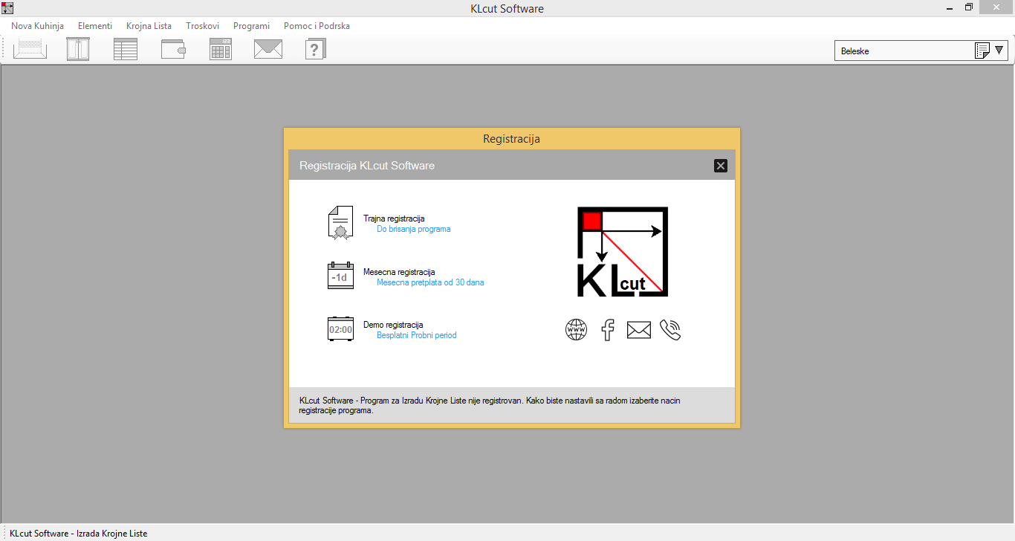Click the cabinet elements toolbar icon
Image resolution: width=1015 pixels, height=541 pixels.
(x=78, y=50)
